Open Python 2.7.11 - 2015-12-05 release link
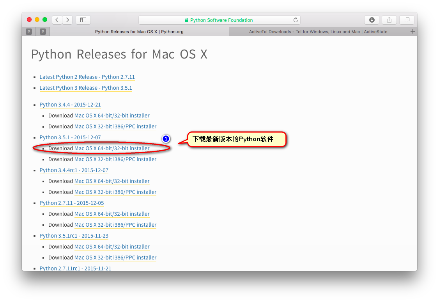This screenshot has width=439, height=302. [72, 203]
